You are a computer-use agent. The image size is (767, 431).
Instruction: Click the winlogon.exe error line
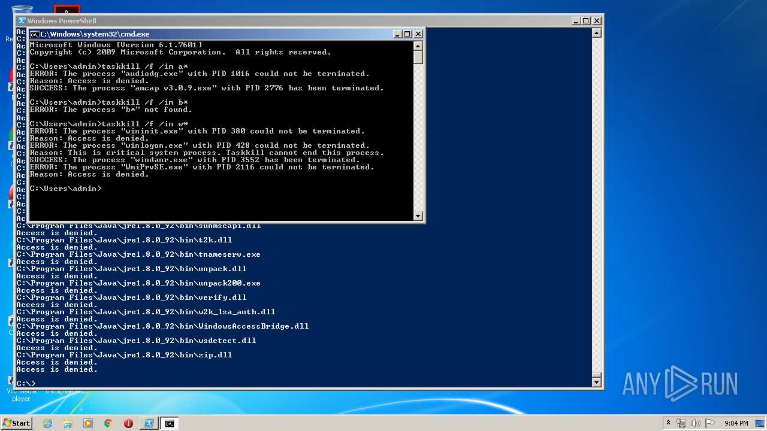click(x=200, y=145)
